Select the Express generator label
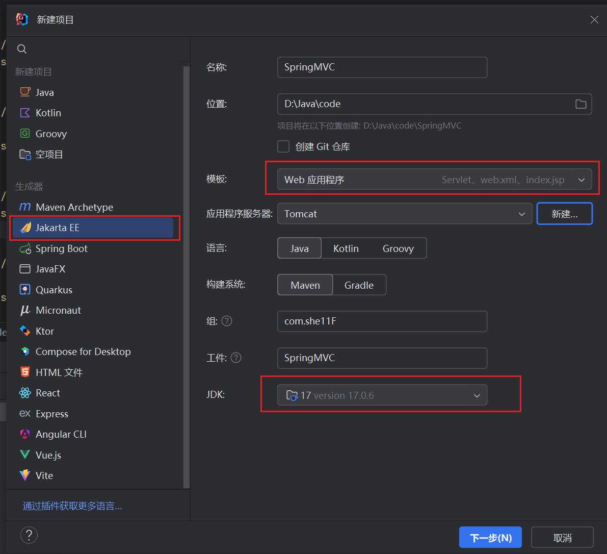The height and width of the screenshot is (554, 607). (x=52, y=414)
